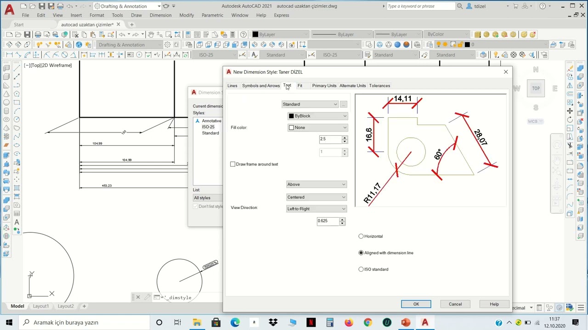Switch to the Fit tab
Image resolution: width=588 pixels, height=330 pixels.
pyautogui.click(x=300, y=86)
